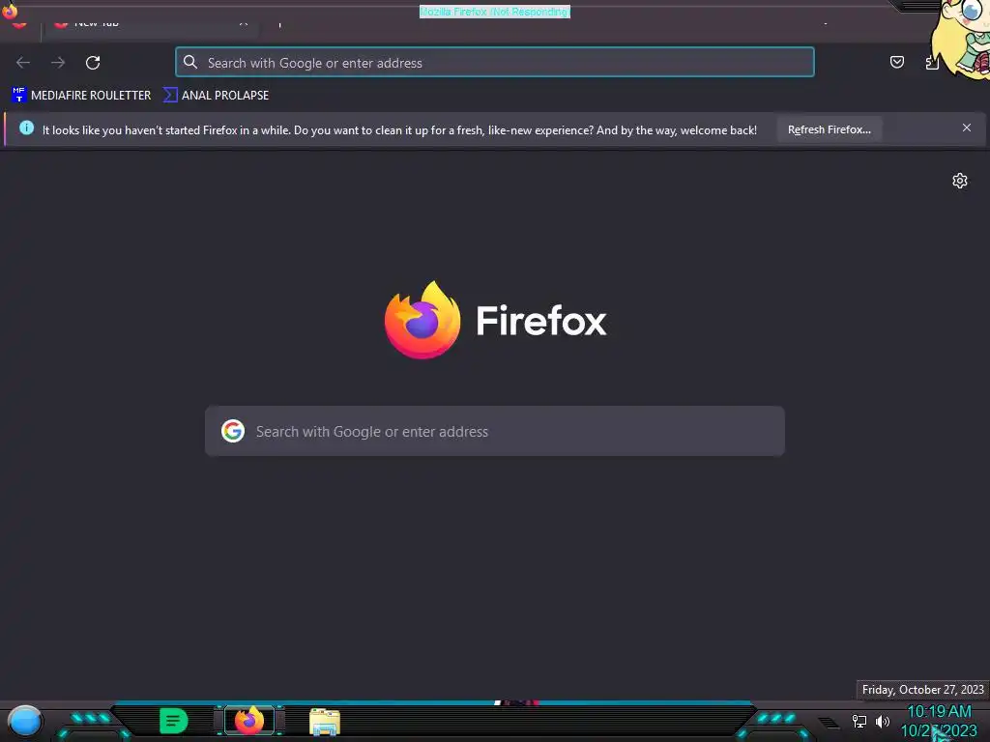Screen dimensions: 990x742
Task: Click the info icon in notification bar
Action: point(26,128)
